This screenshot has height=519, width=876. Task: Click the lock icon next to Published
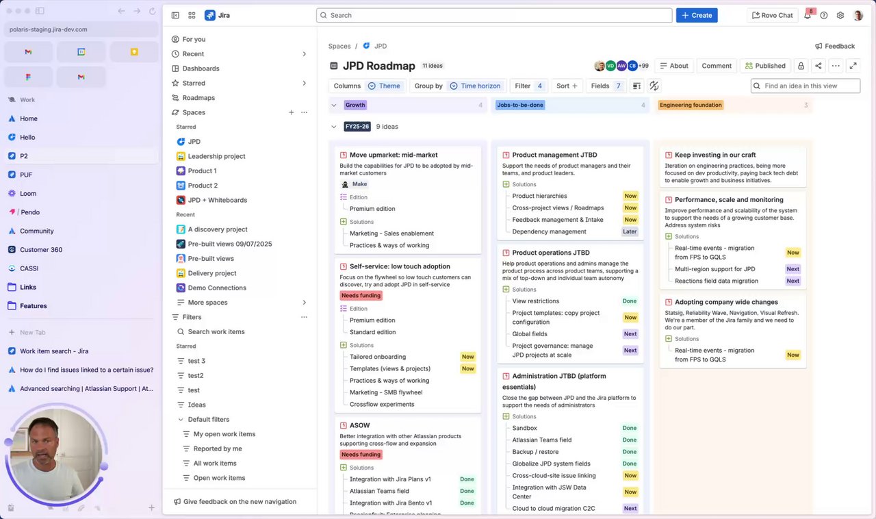click(x=801, y=66)
